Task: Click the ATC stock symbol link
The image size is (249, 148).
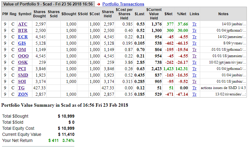Action: [x=23, y=24]
